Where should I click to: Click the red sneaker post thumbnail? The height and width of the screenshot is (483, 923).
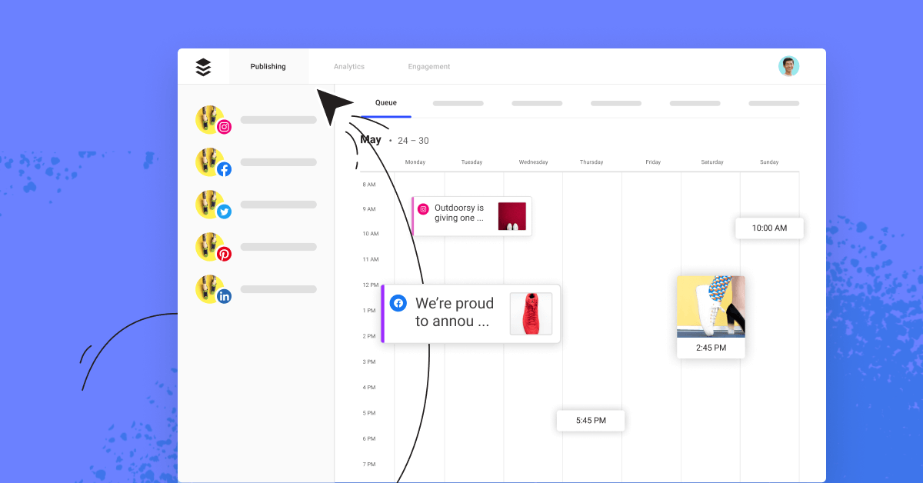click(531, 313)
